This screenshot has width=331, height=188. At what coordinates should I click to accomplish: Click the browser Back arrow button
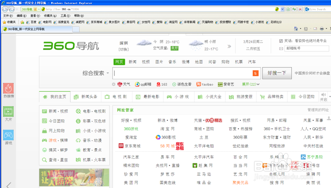tap(5, 9)
